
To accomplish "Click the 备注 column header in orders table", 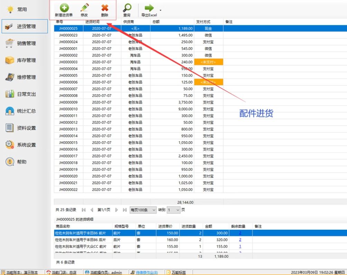I will point(229,22).
